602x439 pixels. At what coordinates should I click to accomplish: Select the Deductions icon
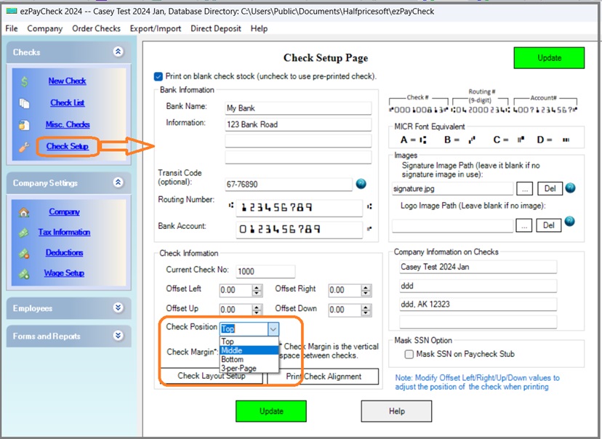(x=23, y=252)
